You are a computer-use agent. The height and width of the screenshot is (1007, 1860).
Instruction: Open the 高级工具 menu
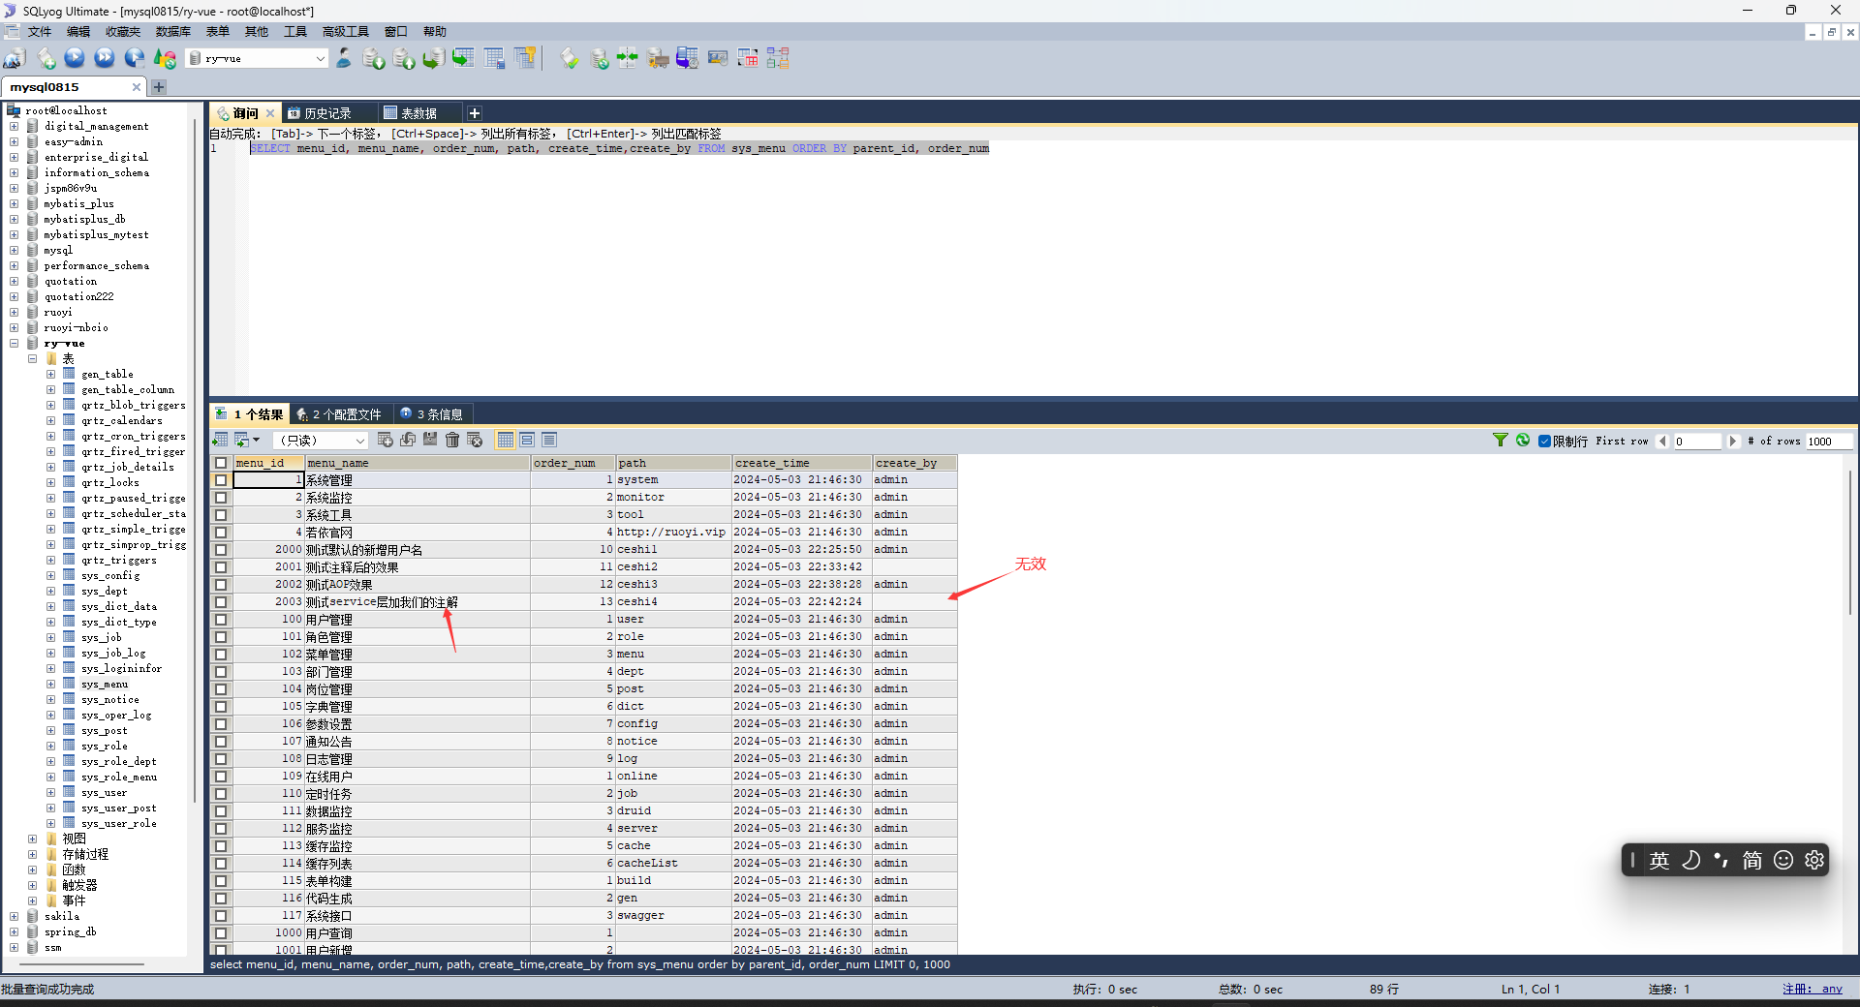pyautogui.click(x=346, y=32)
